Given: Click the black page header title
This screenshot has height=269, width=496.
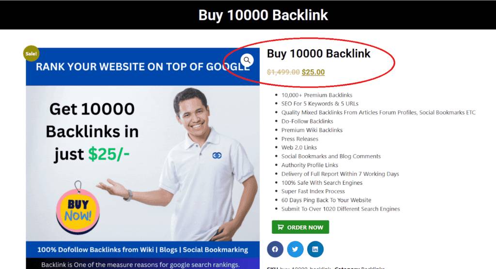Looking at the screenshot, I should (x=263, y=15).
